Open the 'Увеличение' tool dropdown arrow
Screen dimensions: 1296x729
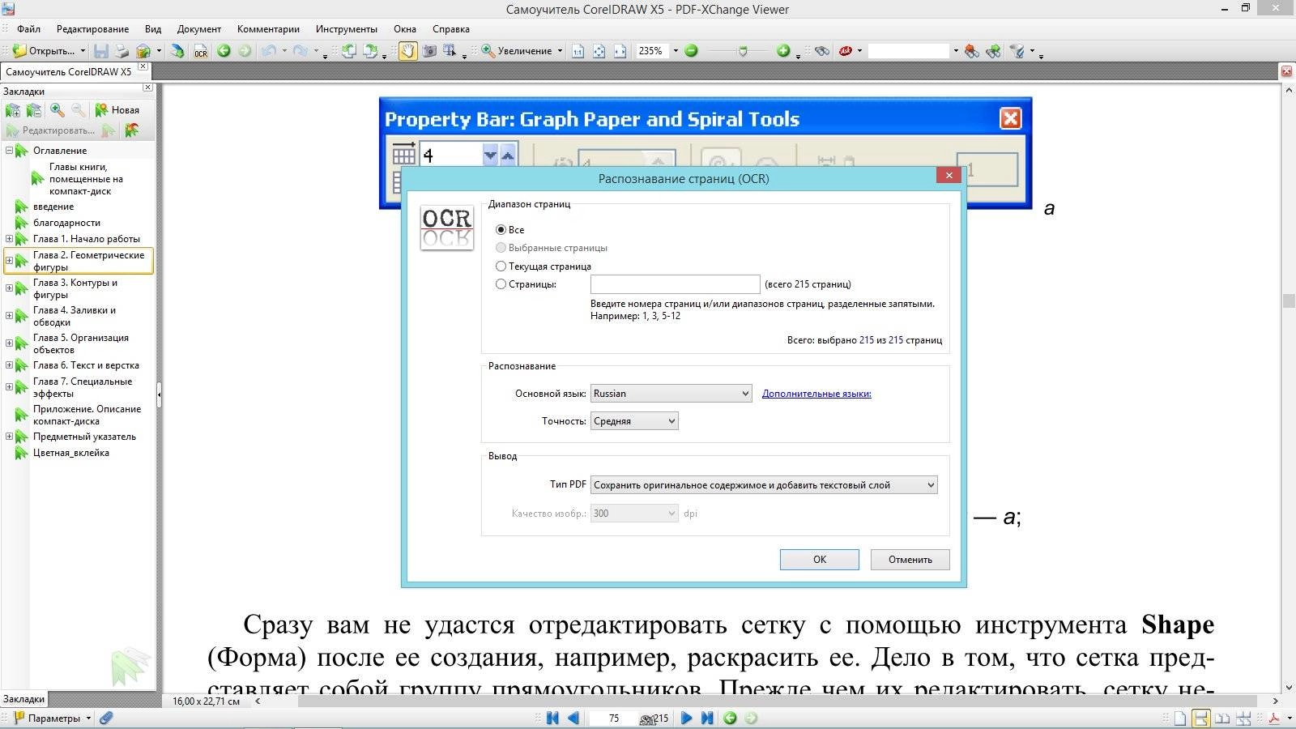(x=560, y=51)
